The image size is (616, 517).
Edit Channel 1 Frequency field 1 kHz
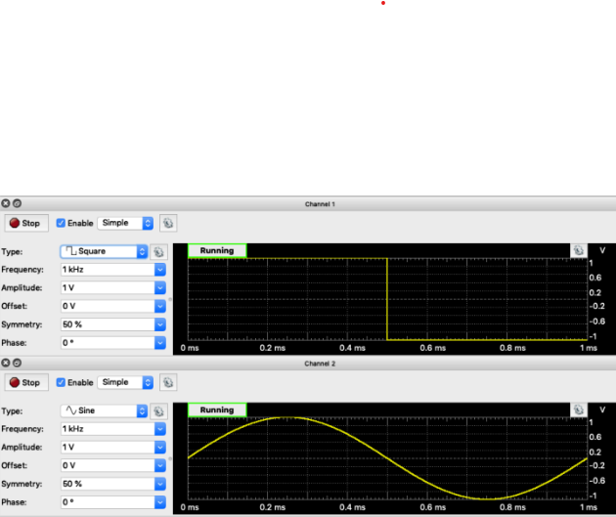[108, 270]
